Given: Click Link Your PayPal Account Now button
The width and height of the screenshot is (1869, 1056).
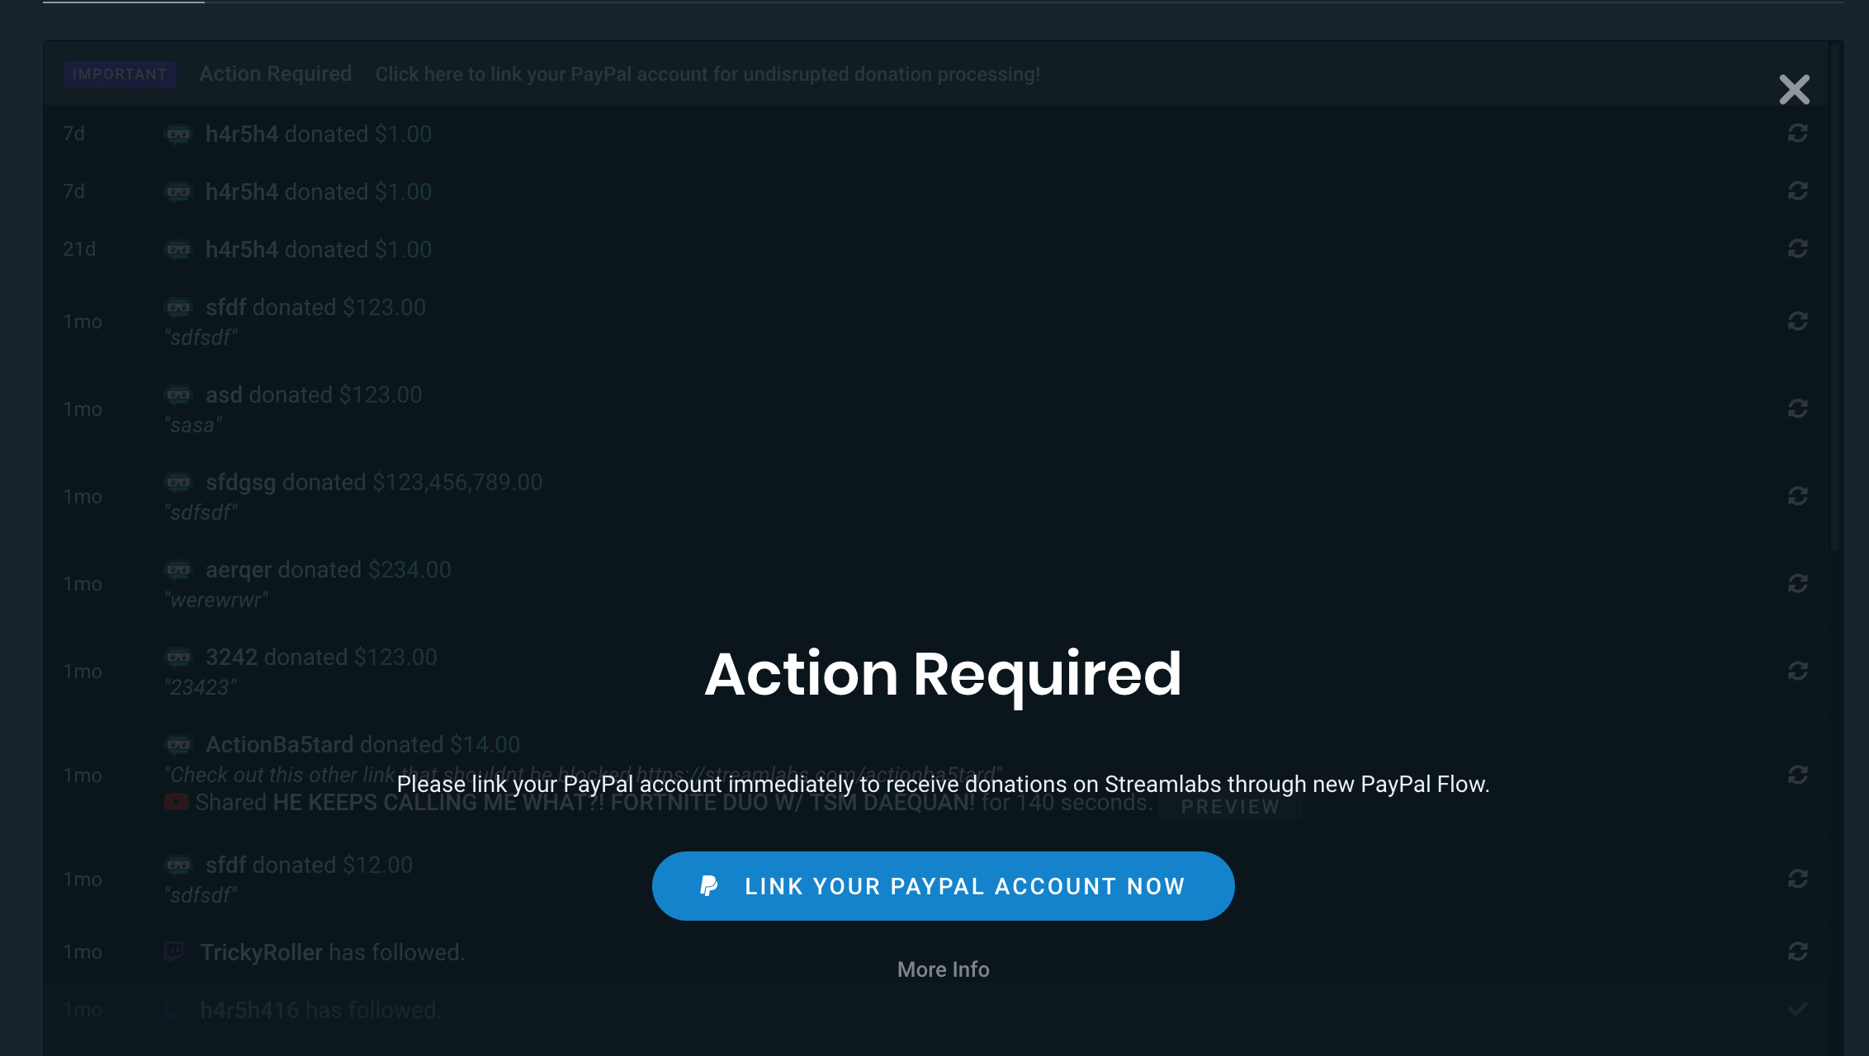Looking at the screenshot, I should coord(943,886).
